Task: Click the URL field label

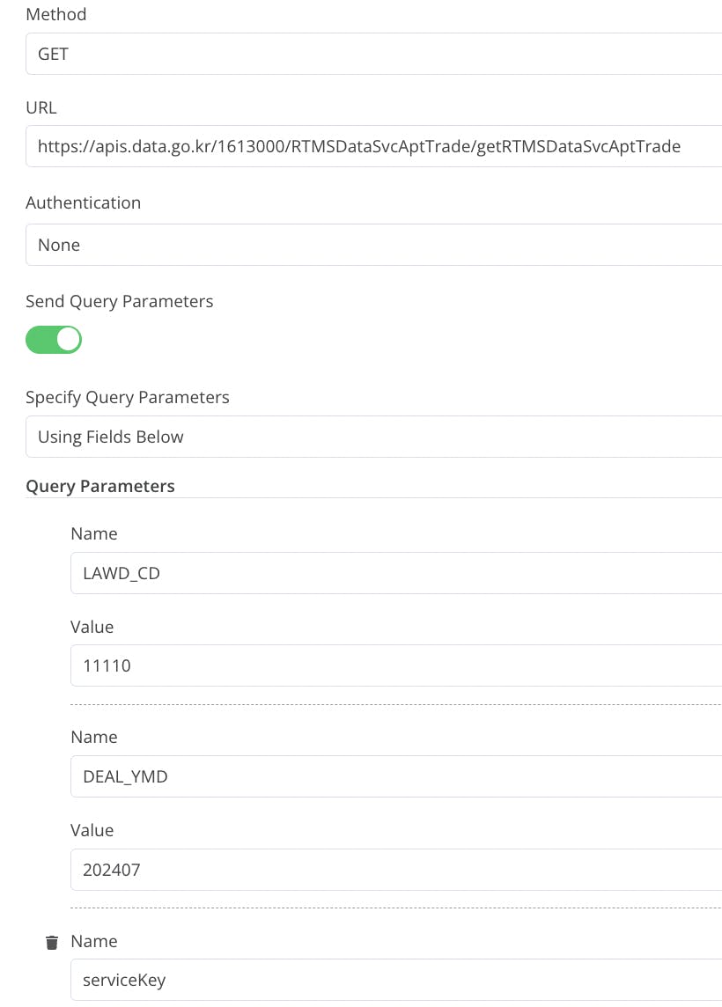Action: (41, 107)
